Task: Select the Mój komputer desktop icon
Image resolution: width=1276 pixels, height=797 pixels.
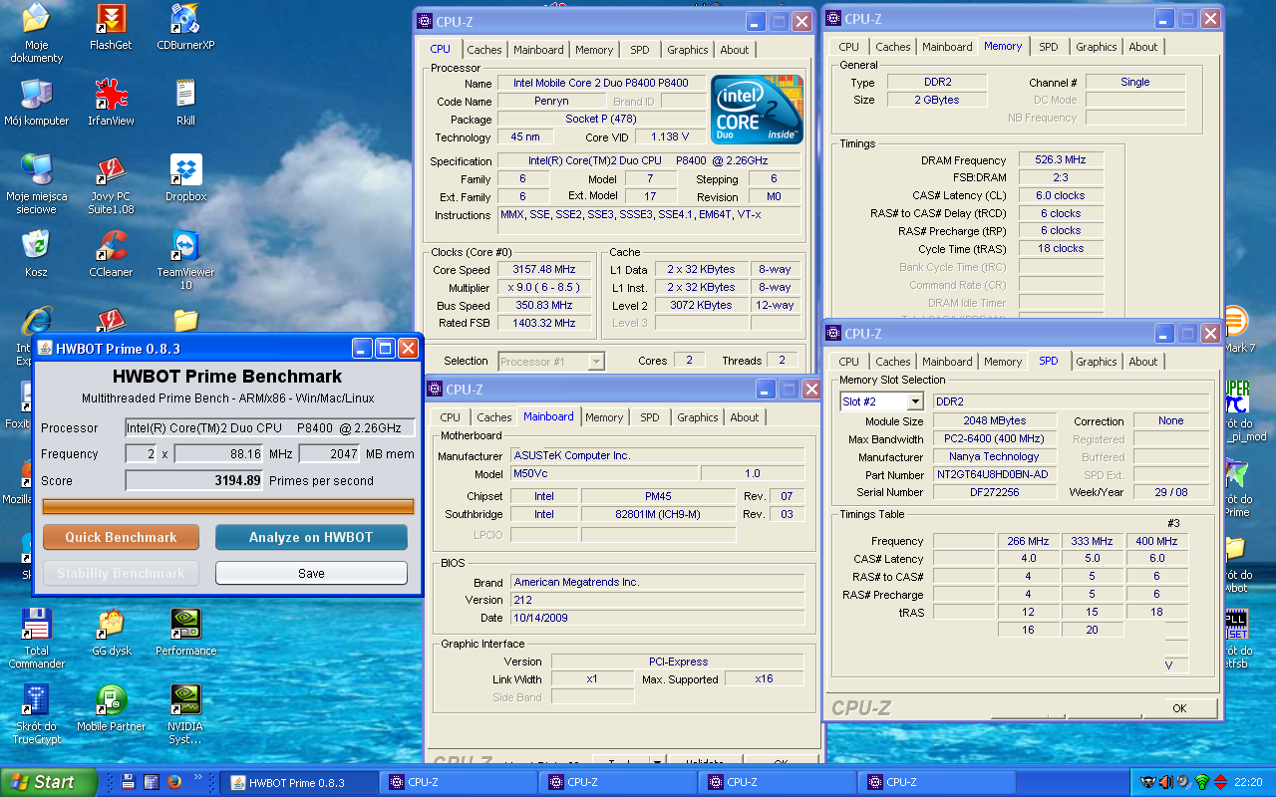Action: (36, 103)
